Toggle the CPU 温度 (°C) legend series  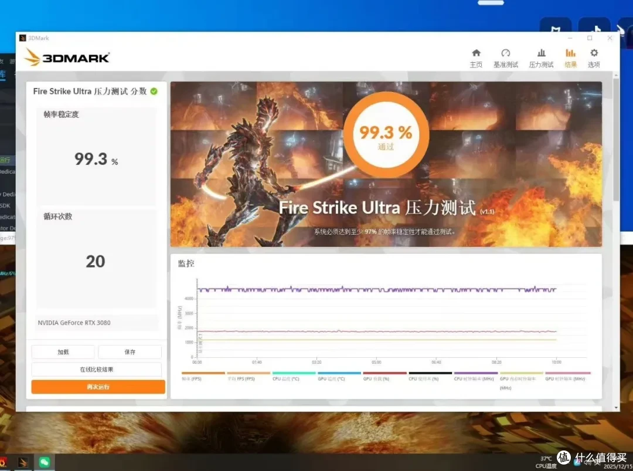click(294, 376)
